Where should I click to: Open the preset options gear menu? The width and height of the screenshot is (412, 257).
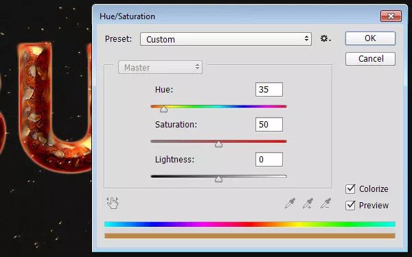point(325,39)
